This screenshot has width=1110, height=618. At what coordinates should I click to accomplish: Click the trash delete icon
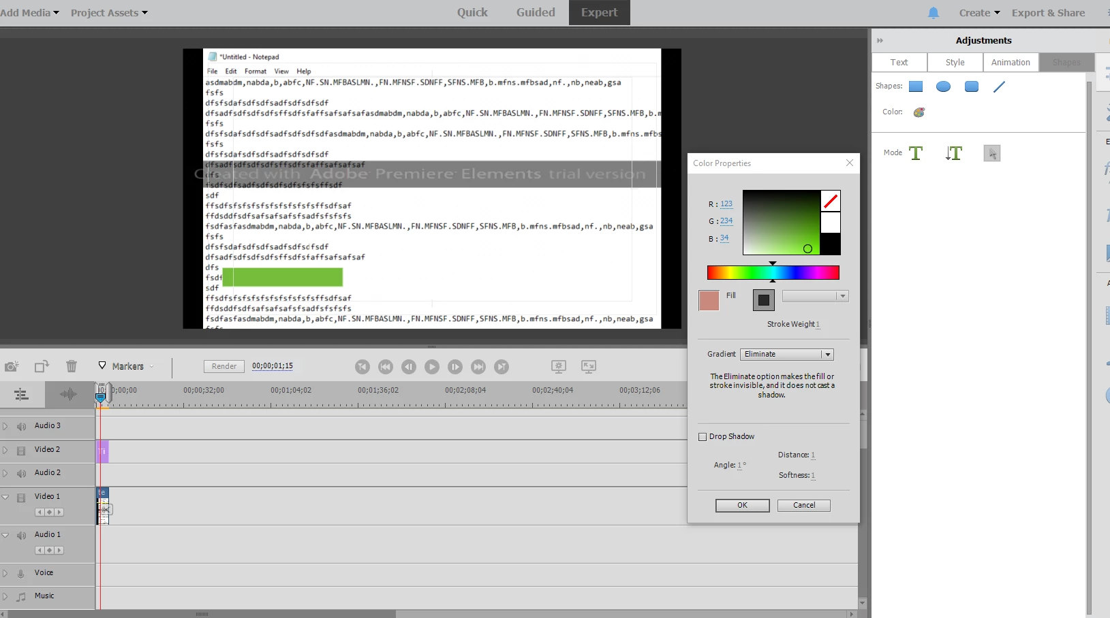(x=72, y=366)
